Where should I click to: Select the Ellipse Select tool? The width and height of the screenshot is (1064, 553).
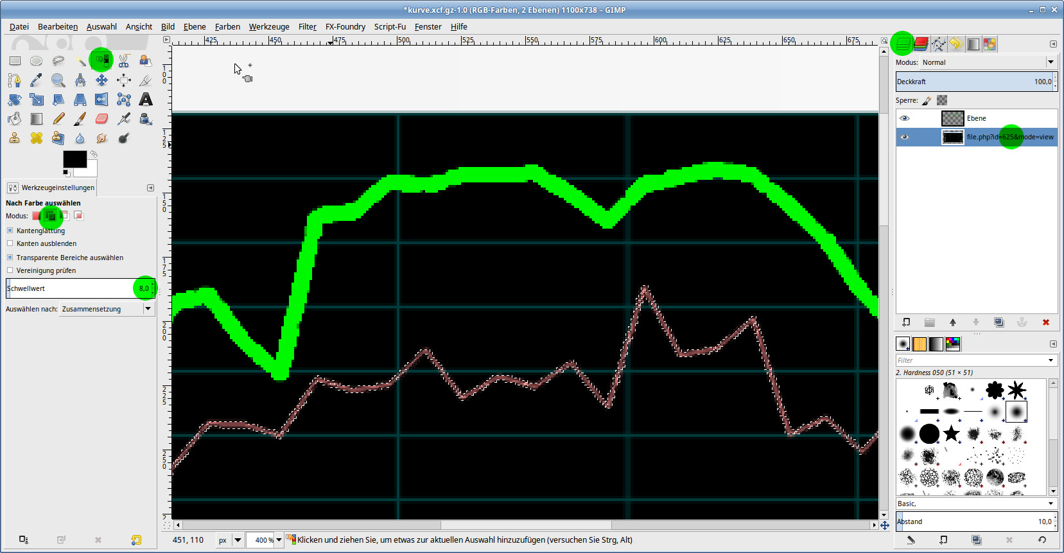[37, 61]
